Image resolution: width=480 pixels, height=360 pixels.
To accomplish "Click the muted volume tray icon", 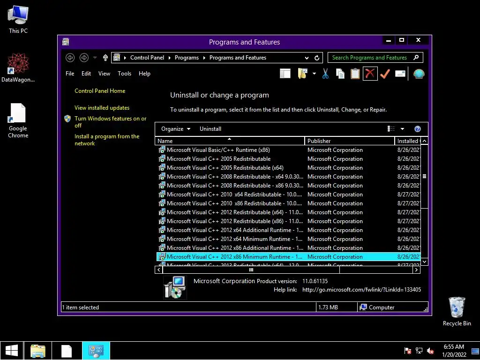I will 430,351.
